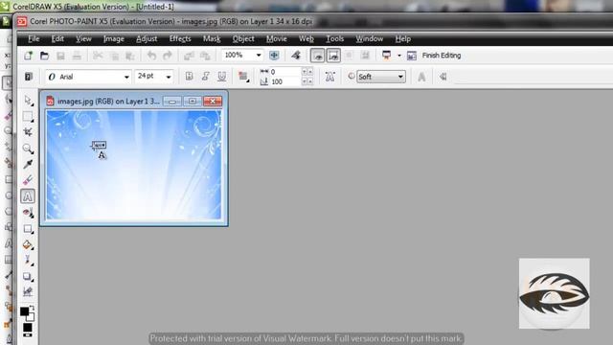Open the Help menu
The width and height of the screenshot is (613, 345).
pyautogui.click(x=402, y=38)
